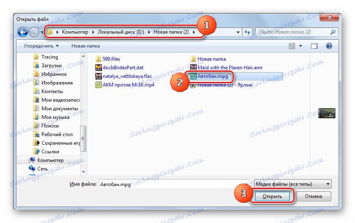Click the refresh icon beside address bar
Image resolution: width=355 pixels, height=223 pixels.
[247, 32]
